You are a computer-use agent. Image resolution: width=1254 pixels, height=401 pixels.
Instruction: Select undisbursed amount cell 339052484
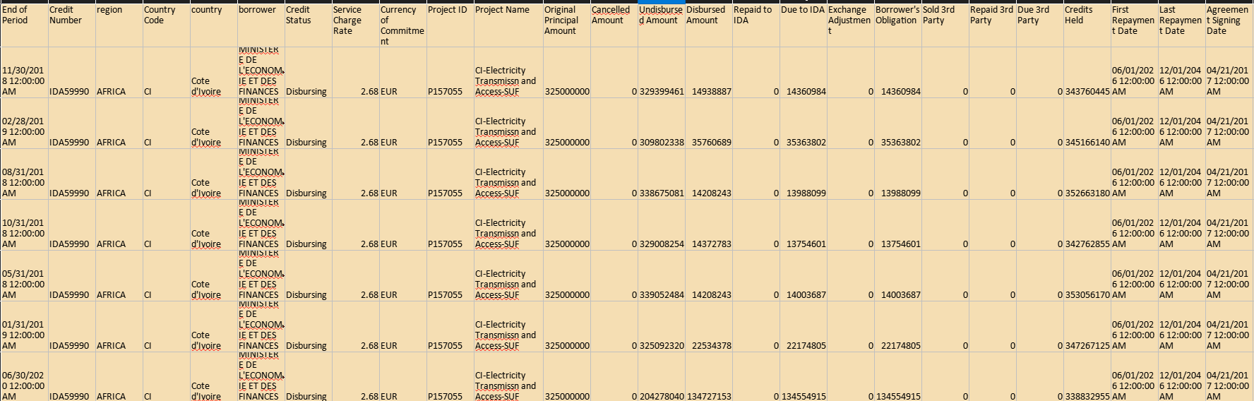(661, 276)
